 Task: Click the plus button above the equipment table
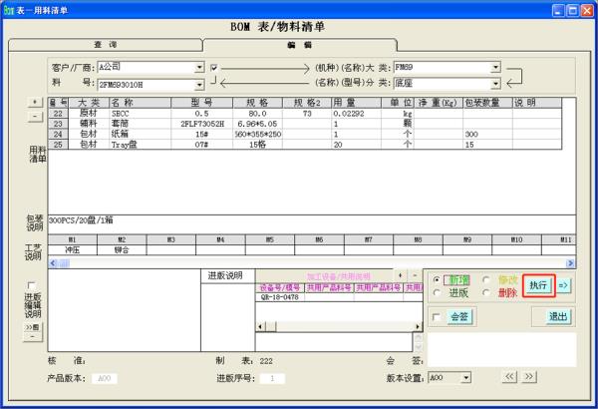[401, 274]
